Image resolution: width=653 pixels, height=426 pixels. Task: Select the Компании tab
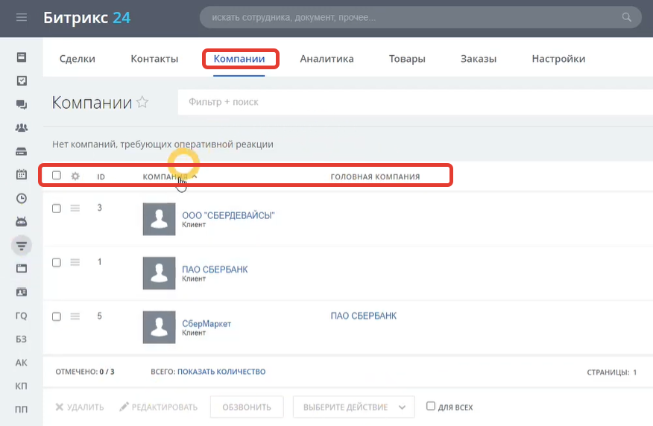point(239,59)
